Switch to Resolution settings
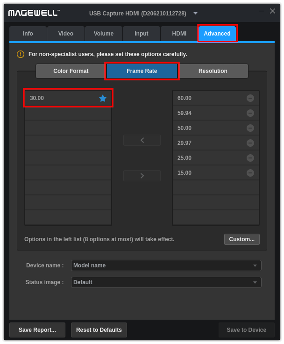The image size is (284, 344). (x=213, y=71)
